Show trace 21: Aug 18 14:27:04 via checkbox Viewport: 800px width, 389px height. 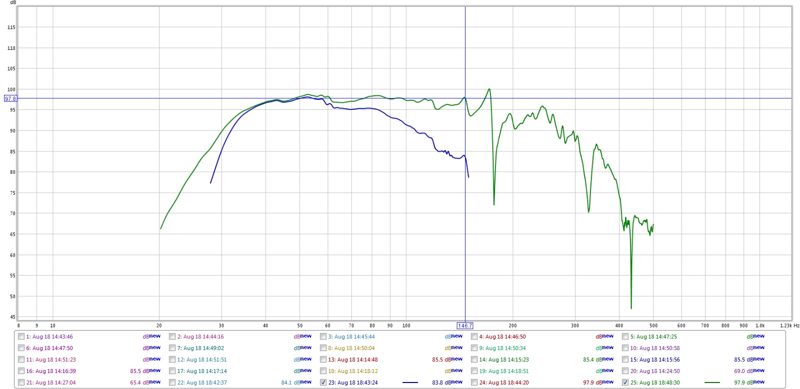pyautogui.click(x=21, y=382)
